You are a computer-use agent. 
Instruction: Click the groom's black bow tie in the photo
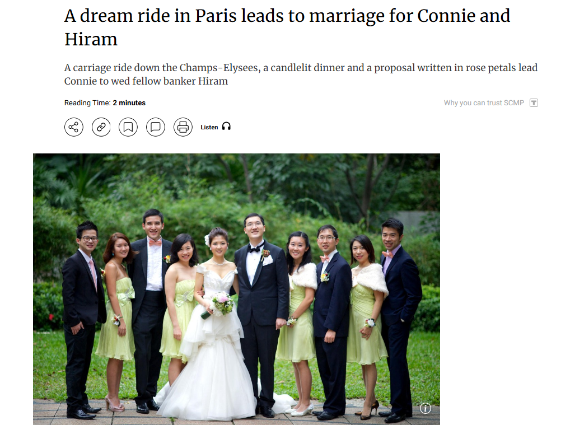(254, 249)
